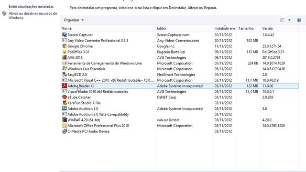The image size is (306, 172).
Task: Click the KaraFun Studio 1.10a icon
Action: (65, 103)
